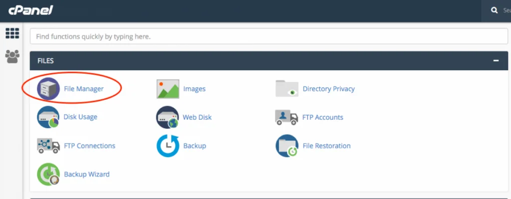Viewport: 511px width, 199px height.
Task: Click the cPanel logo
Action: click(30, 10)
